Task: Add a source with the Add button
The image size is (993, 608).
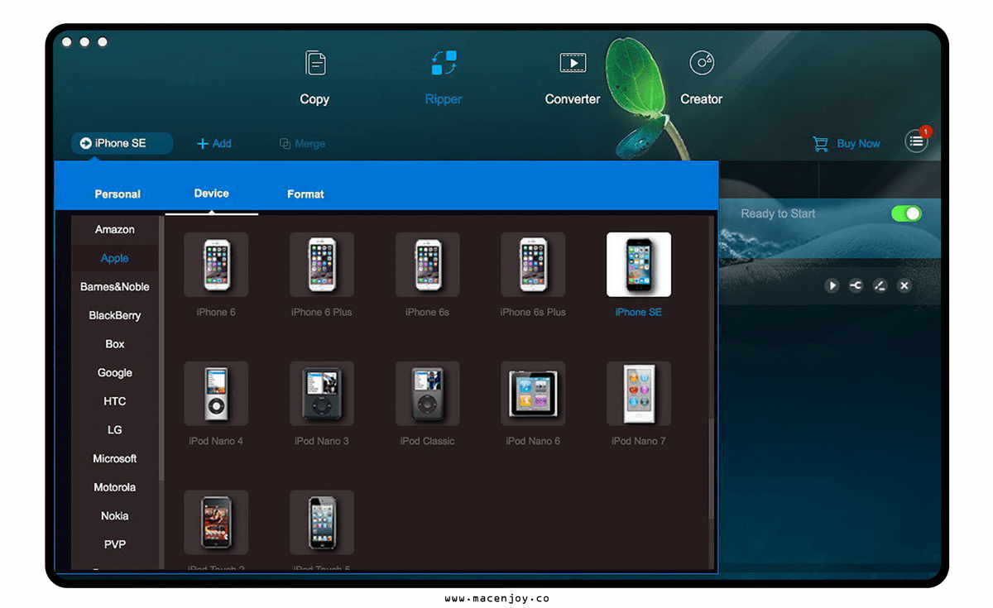Action: (x=213, y=144)
